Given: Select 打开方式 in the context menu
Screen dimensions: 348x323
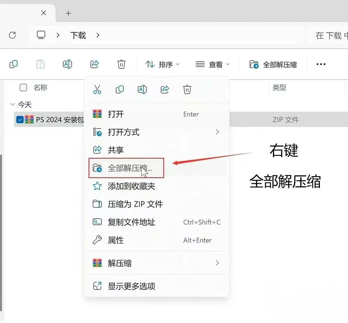Looking at the screenshot, I should click(123, 132).
